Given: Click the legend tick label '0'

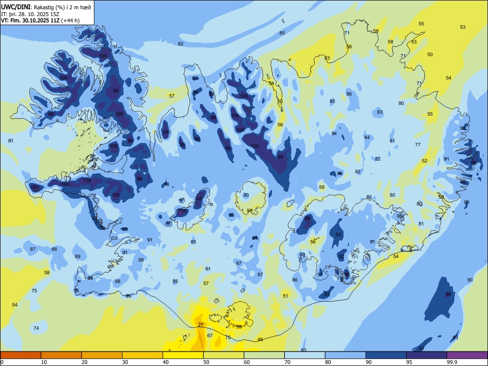Looking at the screenshot, I should click(2, 362).
